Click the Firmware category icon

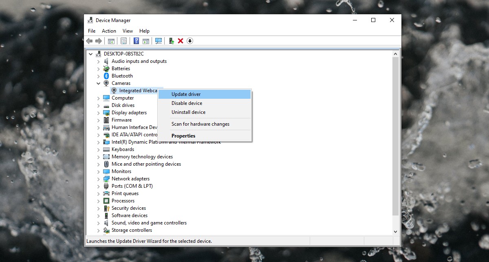coord(106,120)
